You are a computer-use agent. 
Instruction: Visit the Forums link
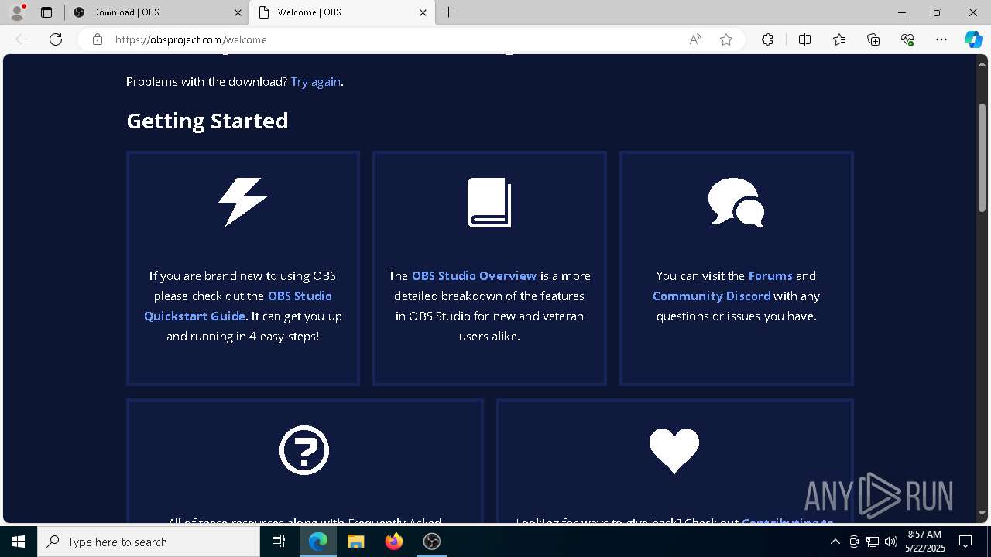770,275
